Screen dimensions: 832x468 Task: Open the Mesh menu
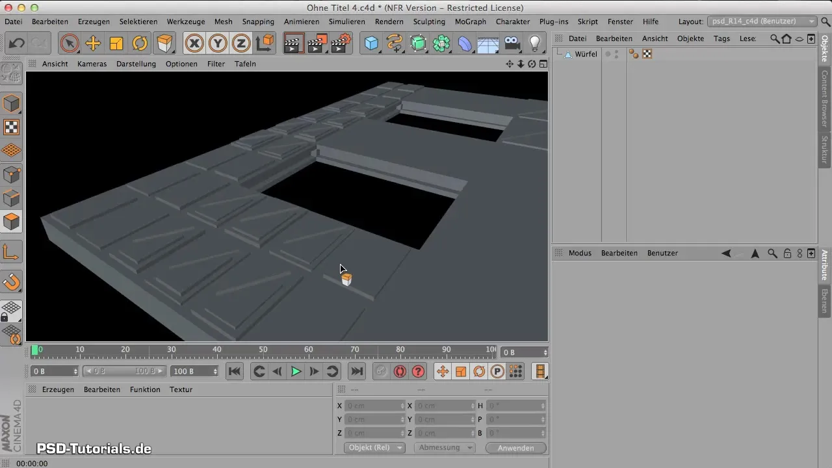(223, 21)
